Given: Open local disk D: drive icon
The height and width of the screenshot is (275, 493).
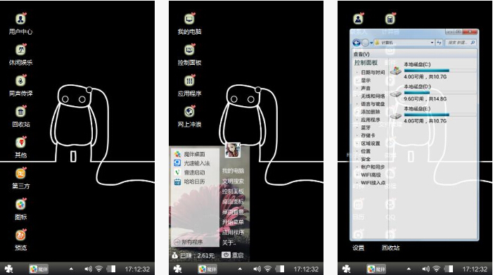Looking at the screenshot, I should 396,94.
